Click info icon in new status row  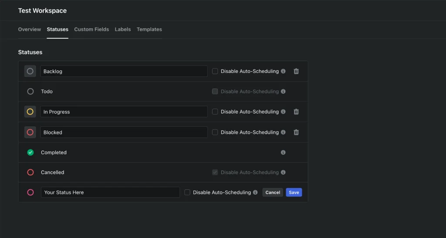click(x=255, y=192)
